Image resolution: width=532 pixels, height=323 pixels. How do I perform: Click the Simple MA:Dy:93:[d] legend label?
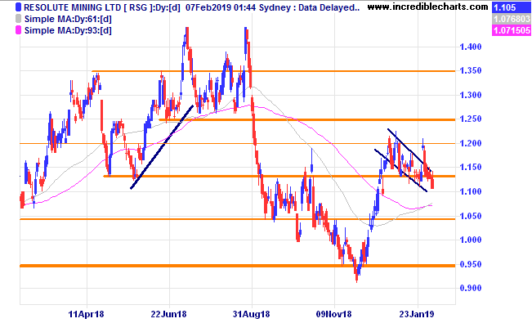(68, 30)
